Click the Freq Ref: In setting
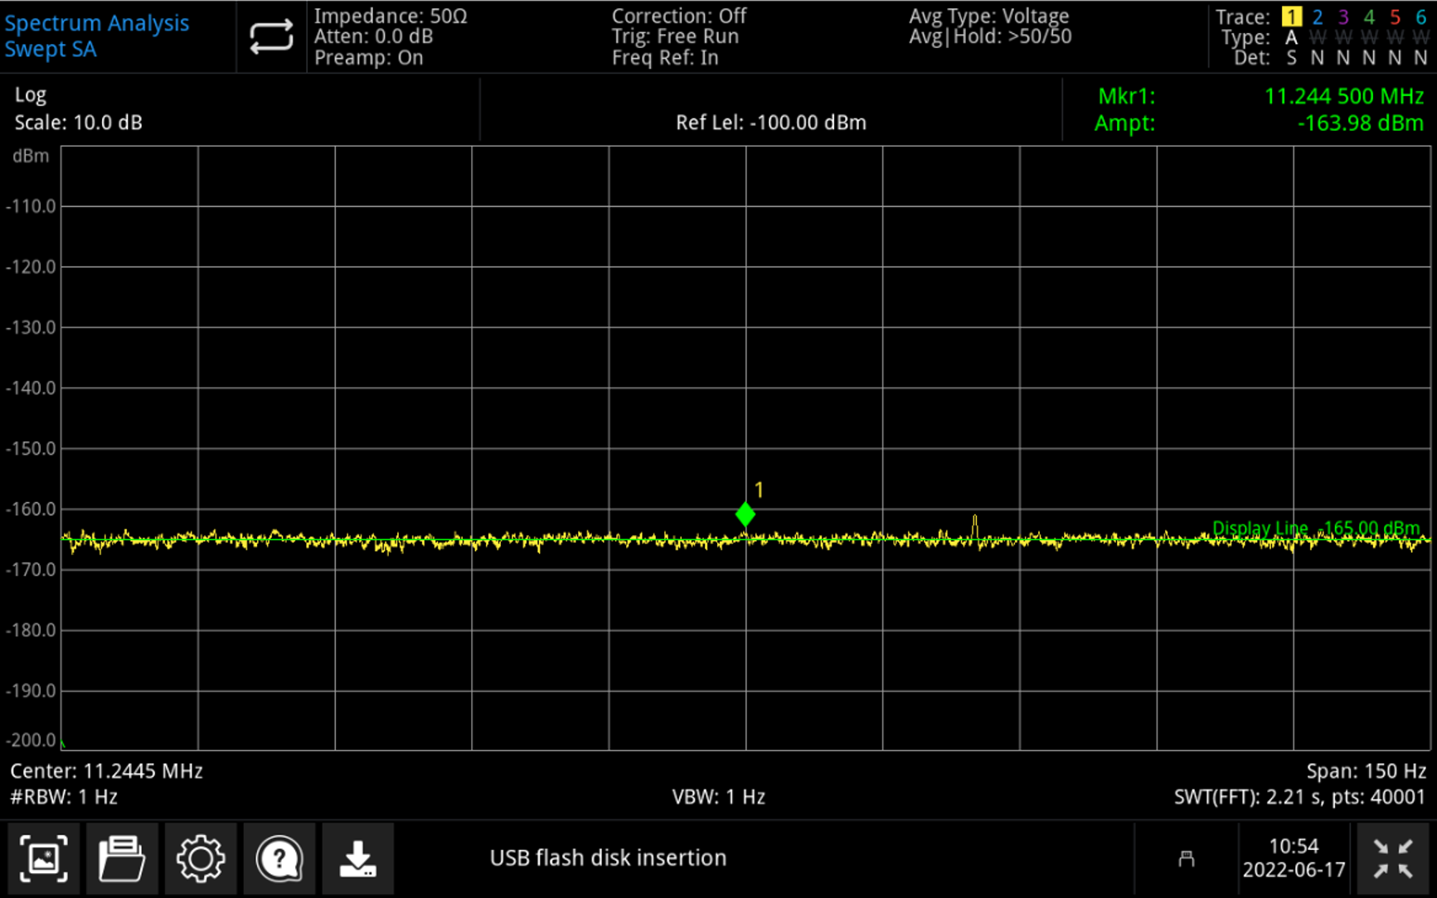Image resolution: width=1437 pixels, height=898 pixels. point(665,57)
